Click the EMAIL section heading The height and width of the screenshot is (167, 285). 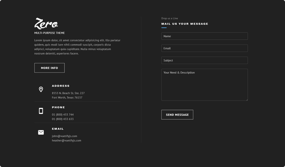click(x=58, y=129)
